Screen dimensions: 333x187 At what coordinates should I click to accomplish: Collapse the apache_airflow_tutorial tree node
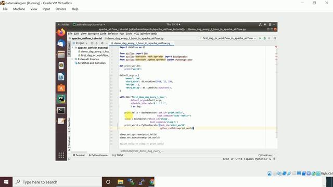(x=72, y=48)
